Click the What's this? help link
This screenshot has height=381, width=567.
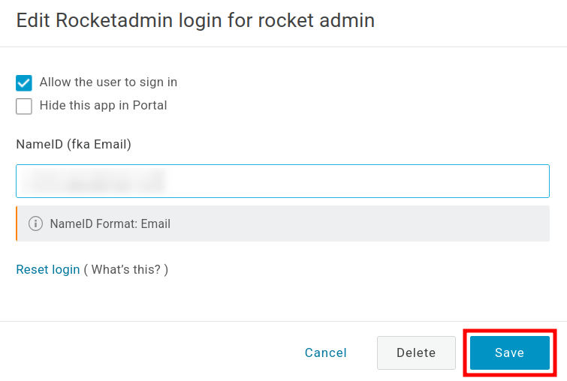(126, 269)
